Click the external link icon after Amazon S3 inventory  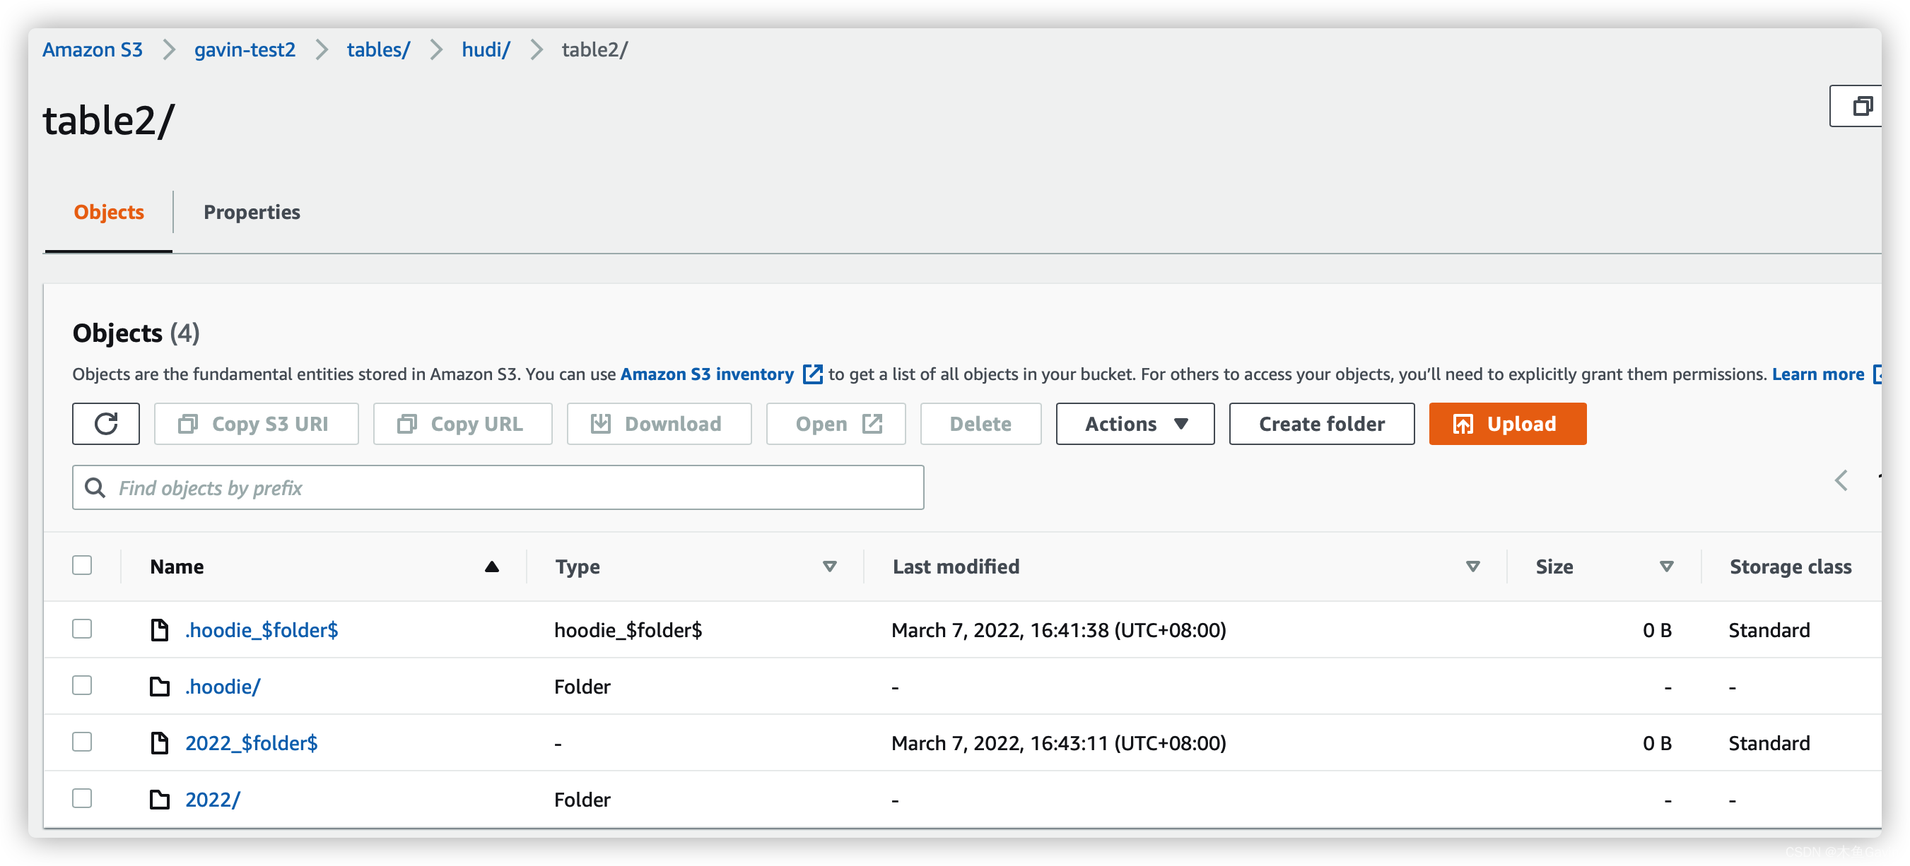pos(813,374)
